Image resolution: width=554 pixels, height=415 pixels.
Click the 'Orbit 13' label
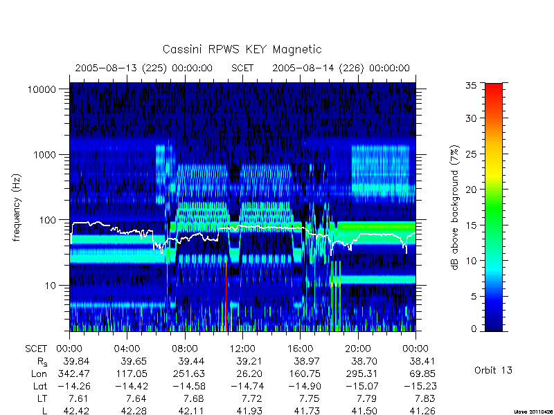point(493,370)
